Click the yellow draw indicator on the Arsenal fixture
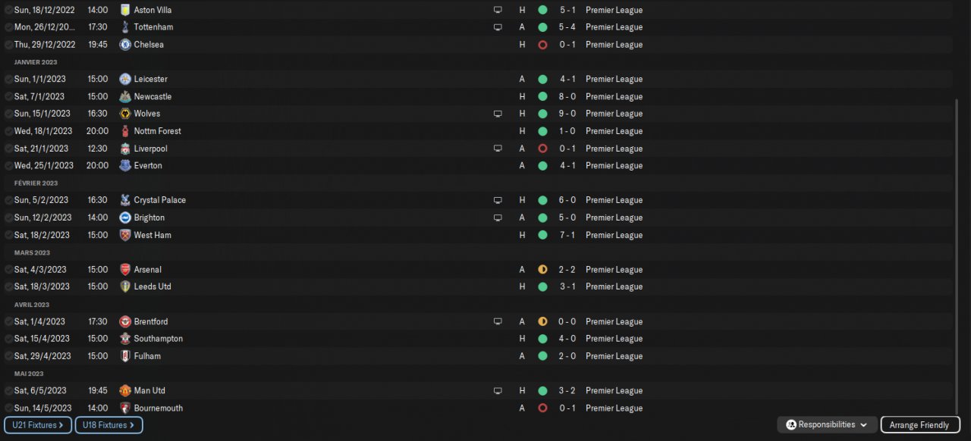Viewport: 971px width, 441px height. (542, 270)
